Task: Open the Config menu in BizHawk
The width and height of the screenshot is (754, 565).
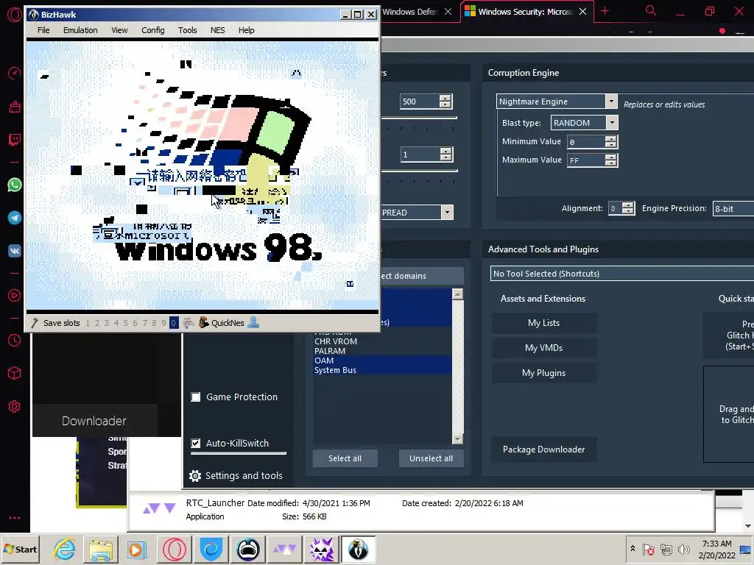Action: tap(153, 30)
